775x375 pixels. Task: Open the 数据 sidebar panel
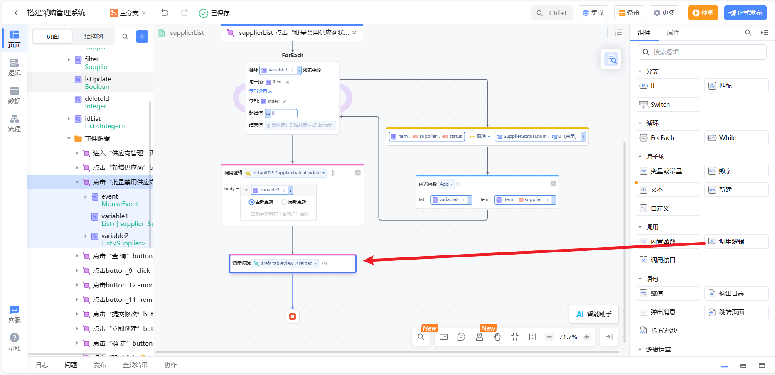pyautogui.click(x=15, y=95)
